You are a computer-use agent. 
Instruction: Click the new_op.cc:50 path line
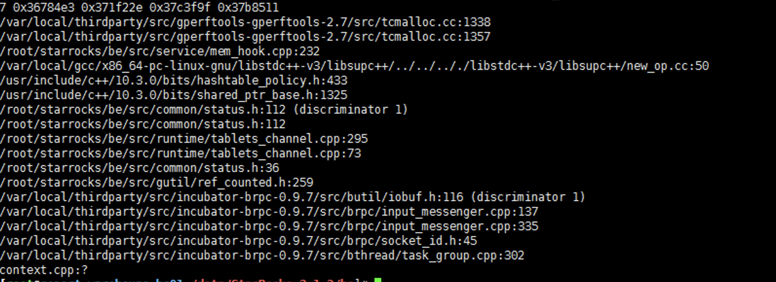coord(354,66)
